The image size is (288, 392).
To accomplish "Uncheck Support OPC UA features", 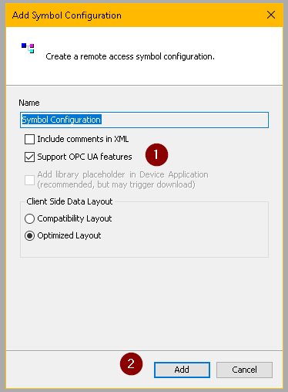I will tap(30, 157).
